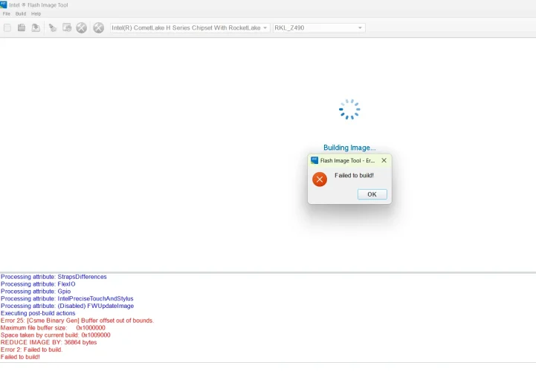Click the New configuration toolbar icon
536x371 pixels.
(x=7, y=27)
